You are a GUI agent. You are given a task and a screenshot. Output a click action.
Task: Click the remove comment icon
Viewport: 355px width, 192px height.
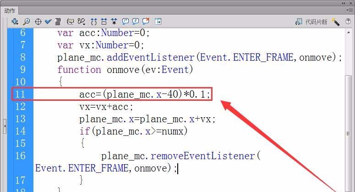[x=146, y=21]
